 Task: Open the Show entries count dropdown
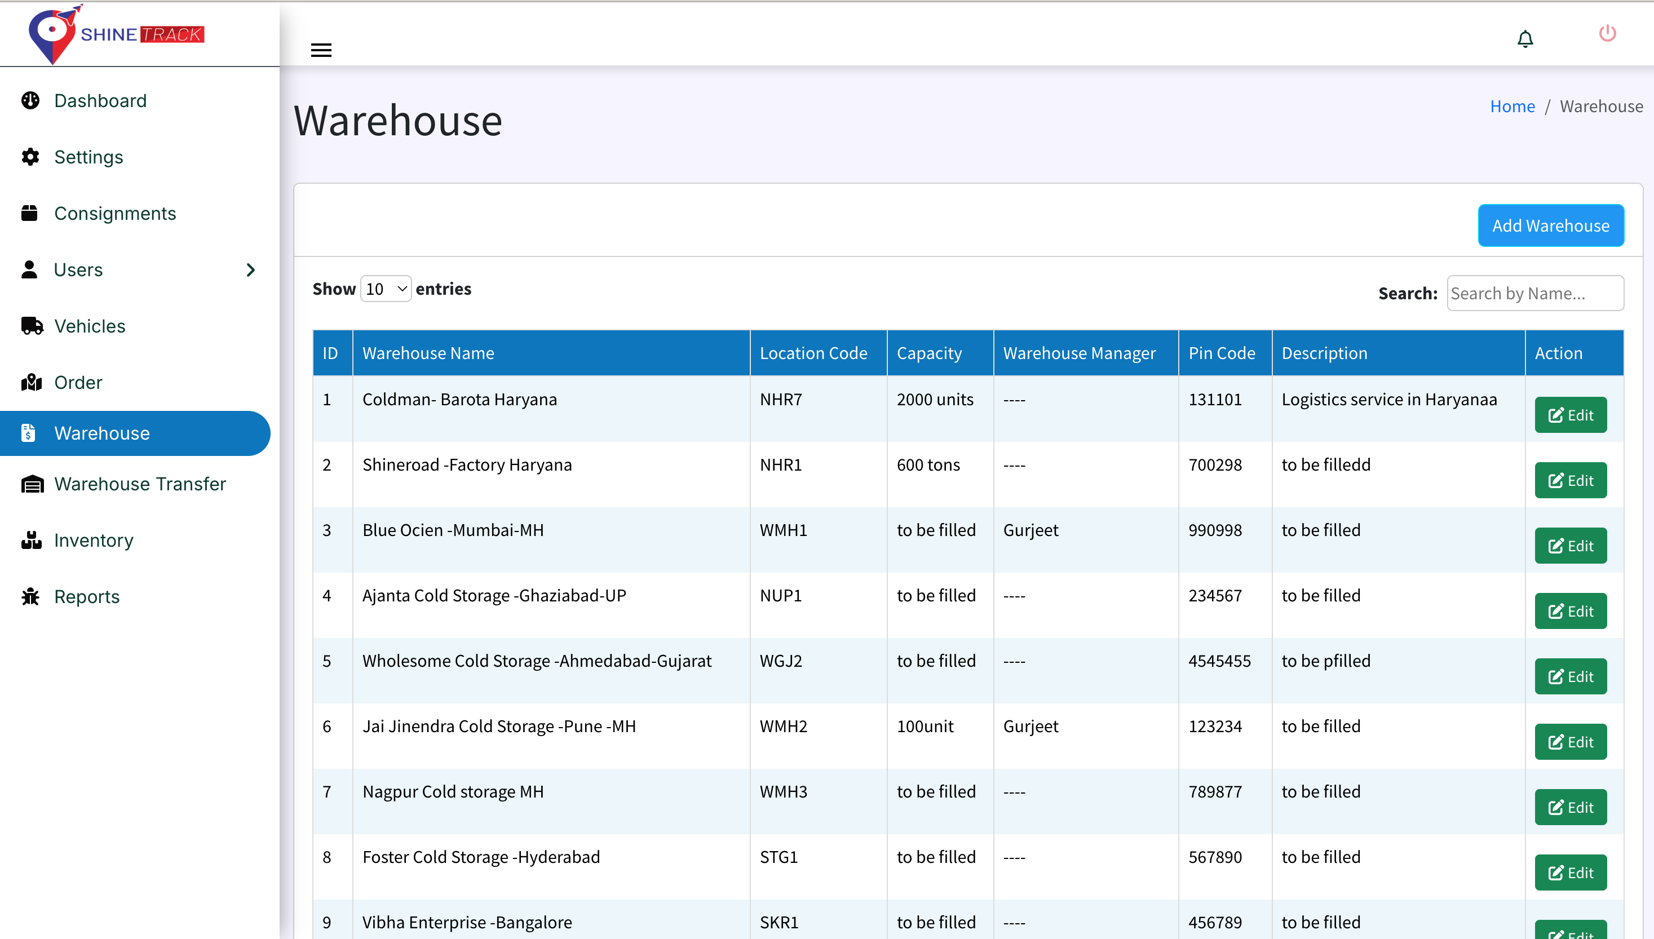[386, 289]
